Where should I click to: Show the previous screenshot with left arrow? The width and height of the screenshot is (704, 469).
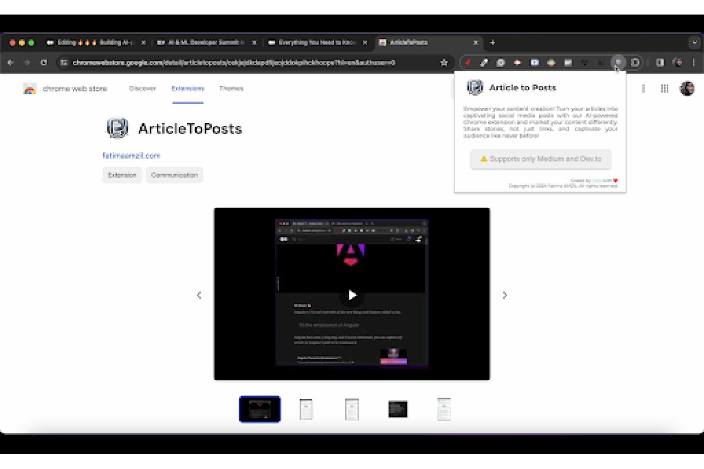pyautogui.click(x=199, y=295)
